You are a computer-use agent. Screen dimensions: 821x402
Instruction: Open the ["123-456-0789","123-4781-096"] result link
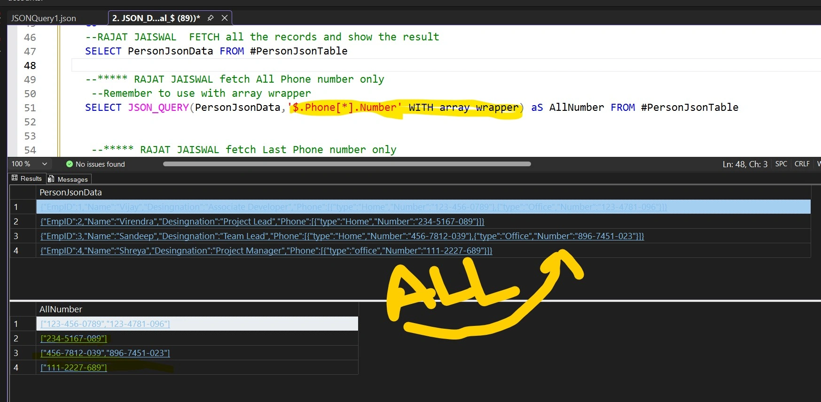(x=105, y=324)
